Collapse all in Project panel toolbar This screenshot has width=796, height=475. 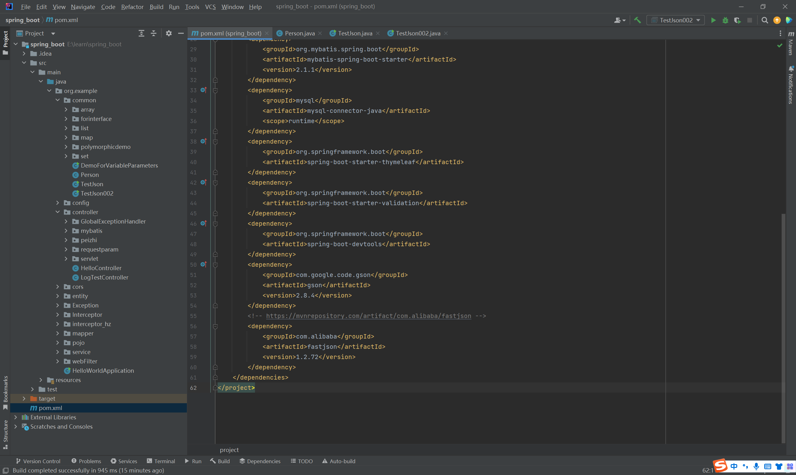(x=154, y=33)
